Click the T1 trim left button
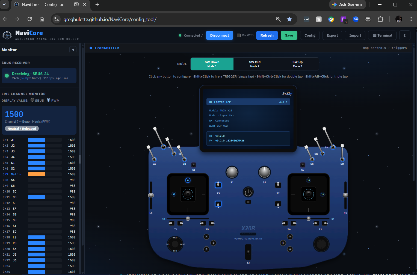Viewport: 417px width, 275px height. pyautogui.click(x=316, y=223)
